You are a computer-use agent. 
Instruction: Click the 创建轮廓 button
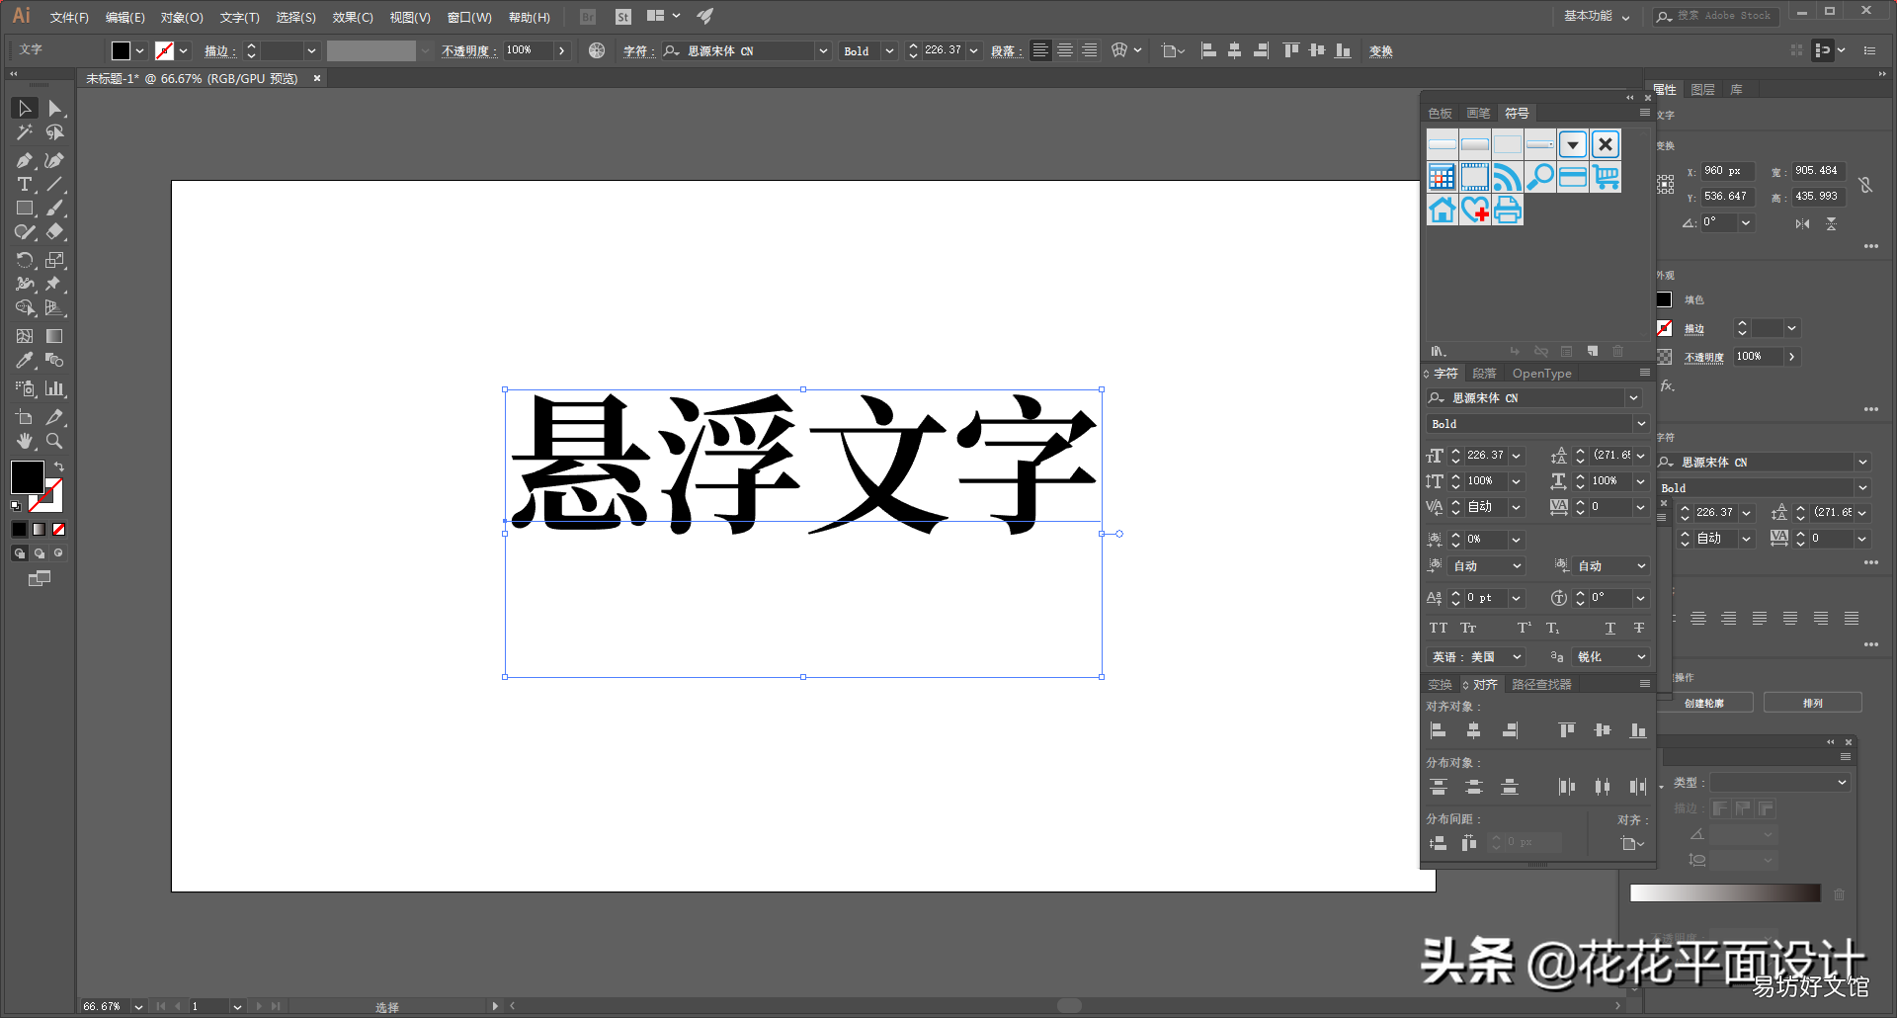point(1704,703)
